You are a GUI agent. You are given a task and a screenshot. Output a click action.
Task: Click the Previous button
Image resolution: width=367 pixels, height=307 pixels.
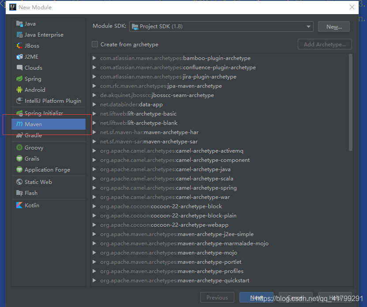pyautogui.click(x=217, y=297)
